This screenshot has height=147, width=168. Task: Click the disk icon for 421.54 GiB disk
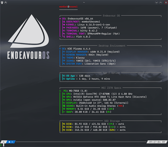click(64, 124)
